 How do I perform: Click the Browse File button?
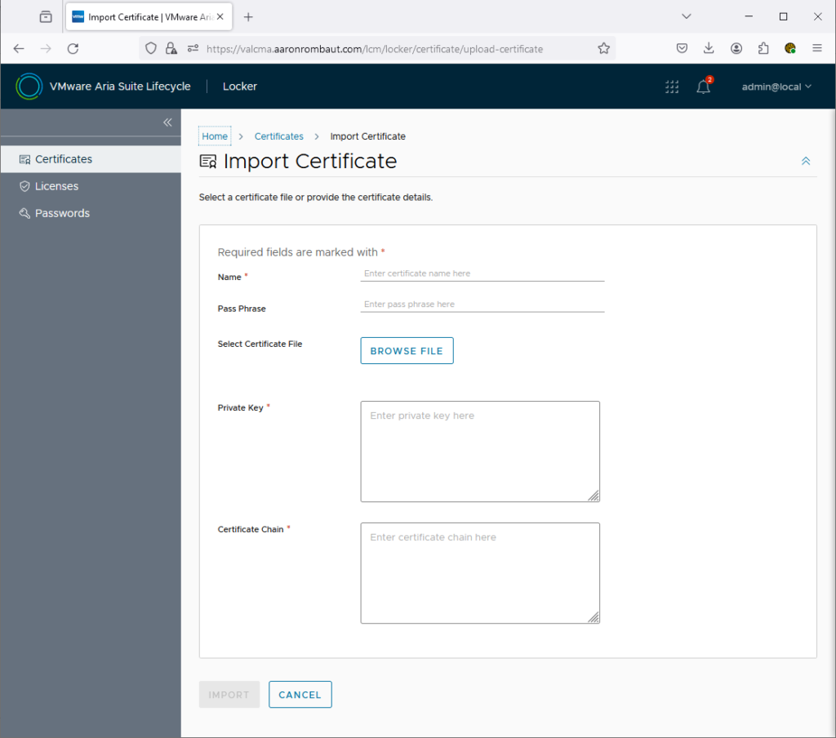tap(407, 351)
